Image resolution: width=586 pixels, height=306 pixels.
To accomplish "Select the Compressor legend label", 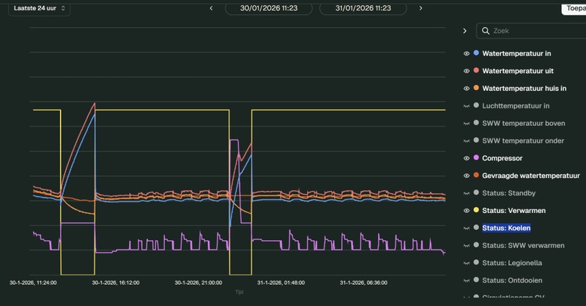I will pos(502,158).
